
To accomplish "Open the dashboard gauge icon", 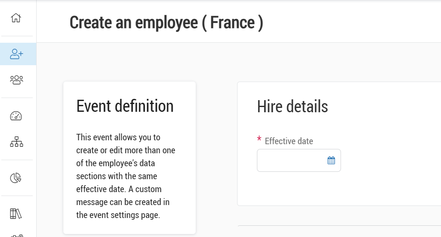I will [x=16, y=116].
